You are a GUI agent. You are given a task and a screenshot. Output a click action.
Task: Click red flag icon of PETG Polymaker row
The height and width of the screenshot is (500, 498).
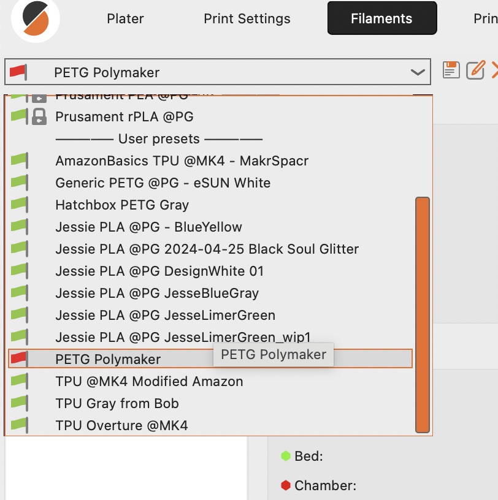click(x=19, y=358)
